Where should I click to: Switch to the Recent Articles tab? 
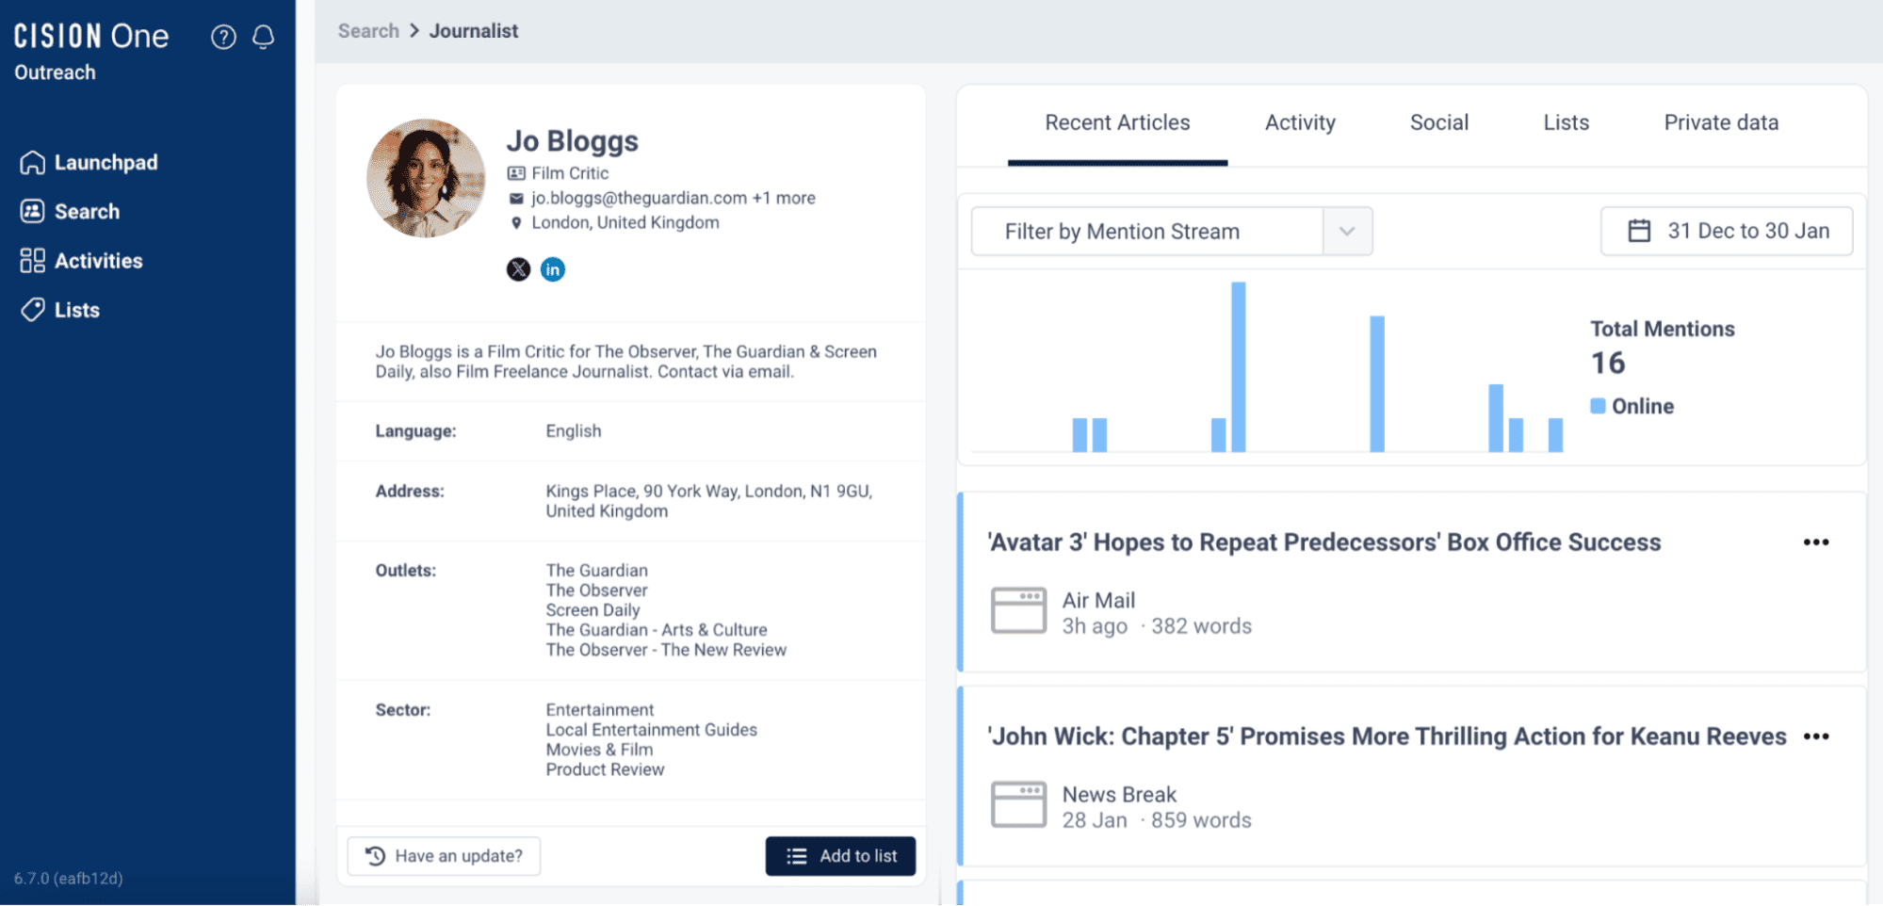[x=1117, y=122]
